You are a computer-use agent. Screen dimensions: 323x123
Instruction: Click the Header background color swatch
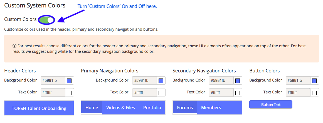[70, 81]
